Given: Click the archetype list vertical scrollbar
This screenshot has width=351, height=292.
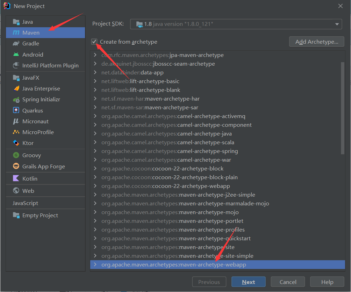Looking at the screenshot, I should click(x=343, y=108).
